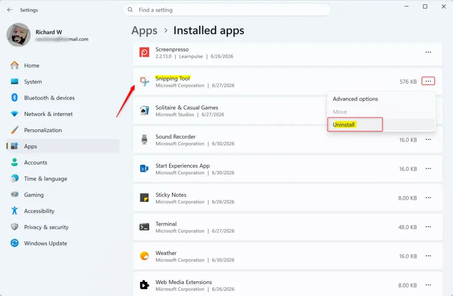Viewport: 453px width, 296px height.
Task: Open the more options menu for Screenpresso
Action: click(x=428, y=52)
